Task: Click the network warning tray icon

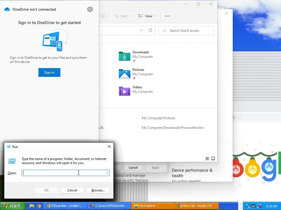Action: coord(248,206)
